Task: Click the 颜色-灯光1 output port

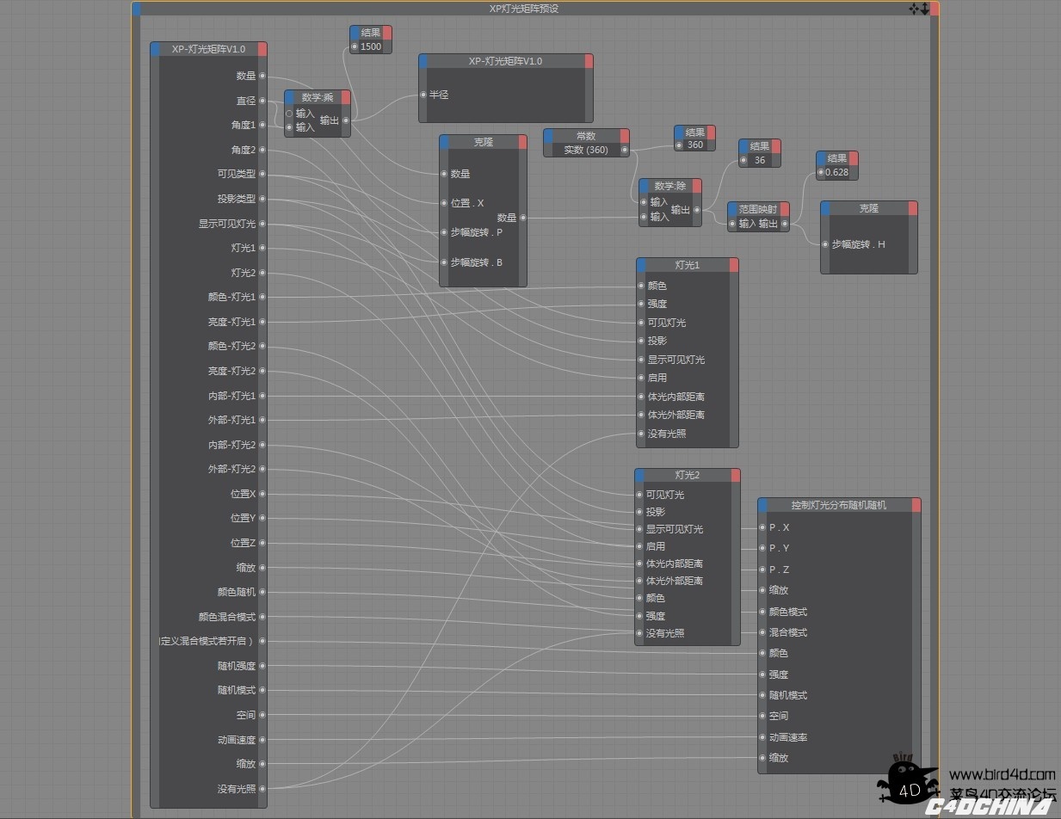Action: (x=262, y=297)
